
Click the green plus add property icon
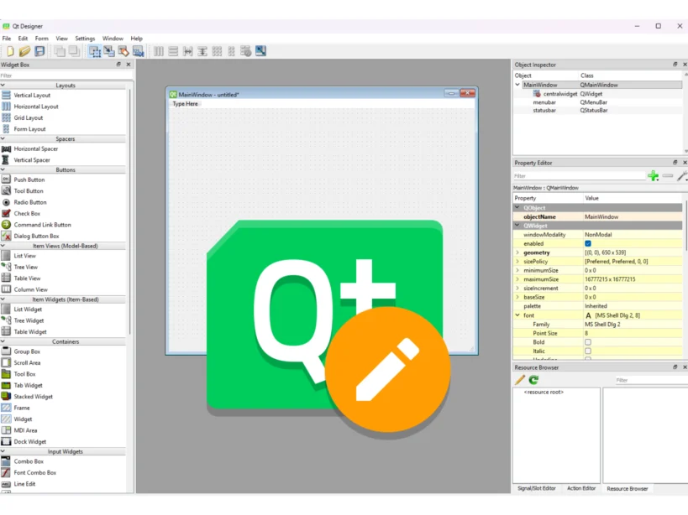[x=653, y=175]
